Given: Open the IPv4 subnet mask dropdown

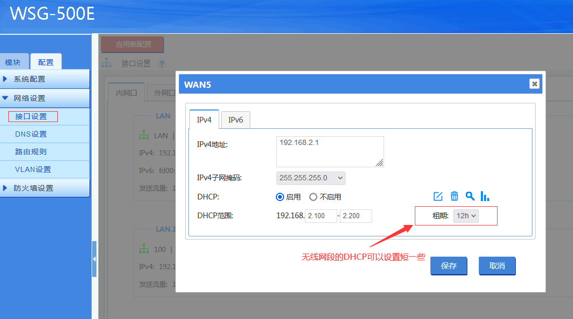Looking at the screenshot, I should (x=311, y=178).
